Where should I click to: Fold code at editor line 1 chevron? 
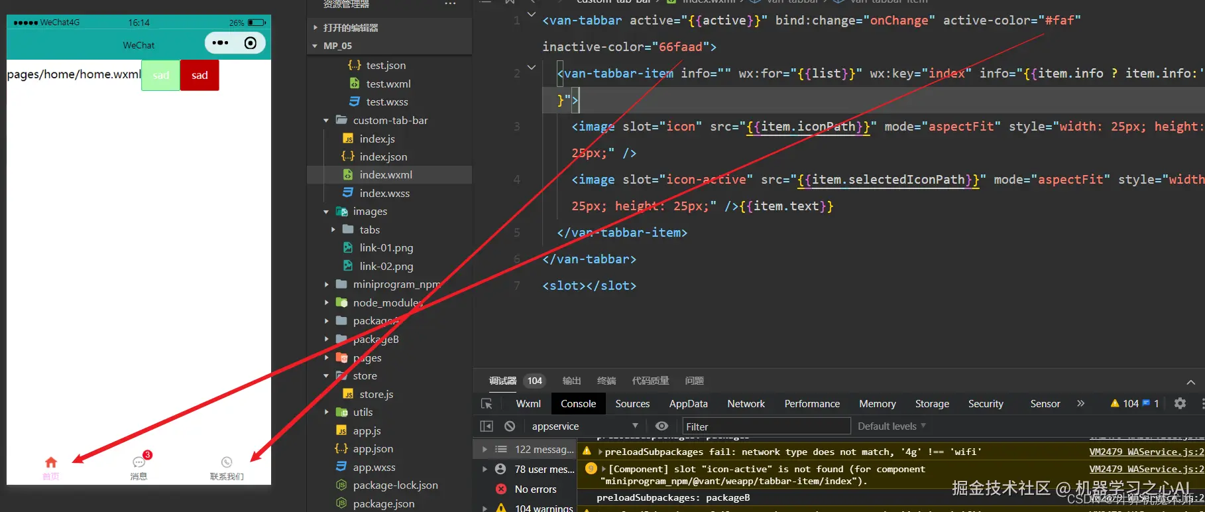tap(532, 14)
